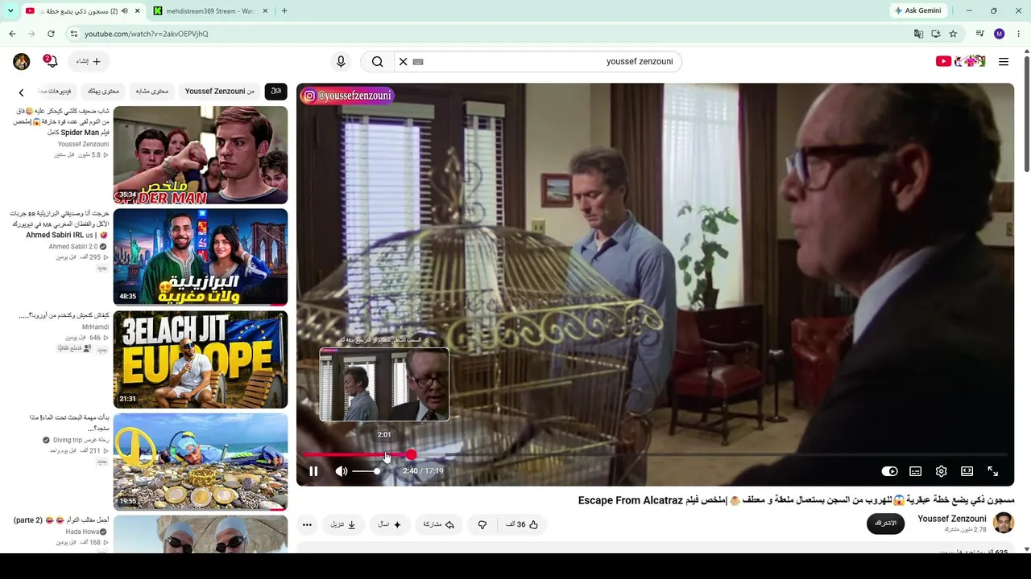This screenshot has height=579, width=1031.
Task: View site information icon in the address bar
Action: click(x=73, y=34)
